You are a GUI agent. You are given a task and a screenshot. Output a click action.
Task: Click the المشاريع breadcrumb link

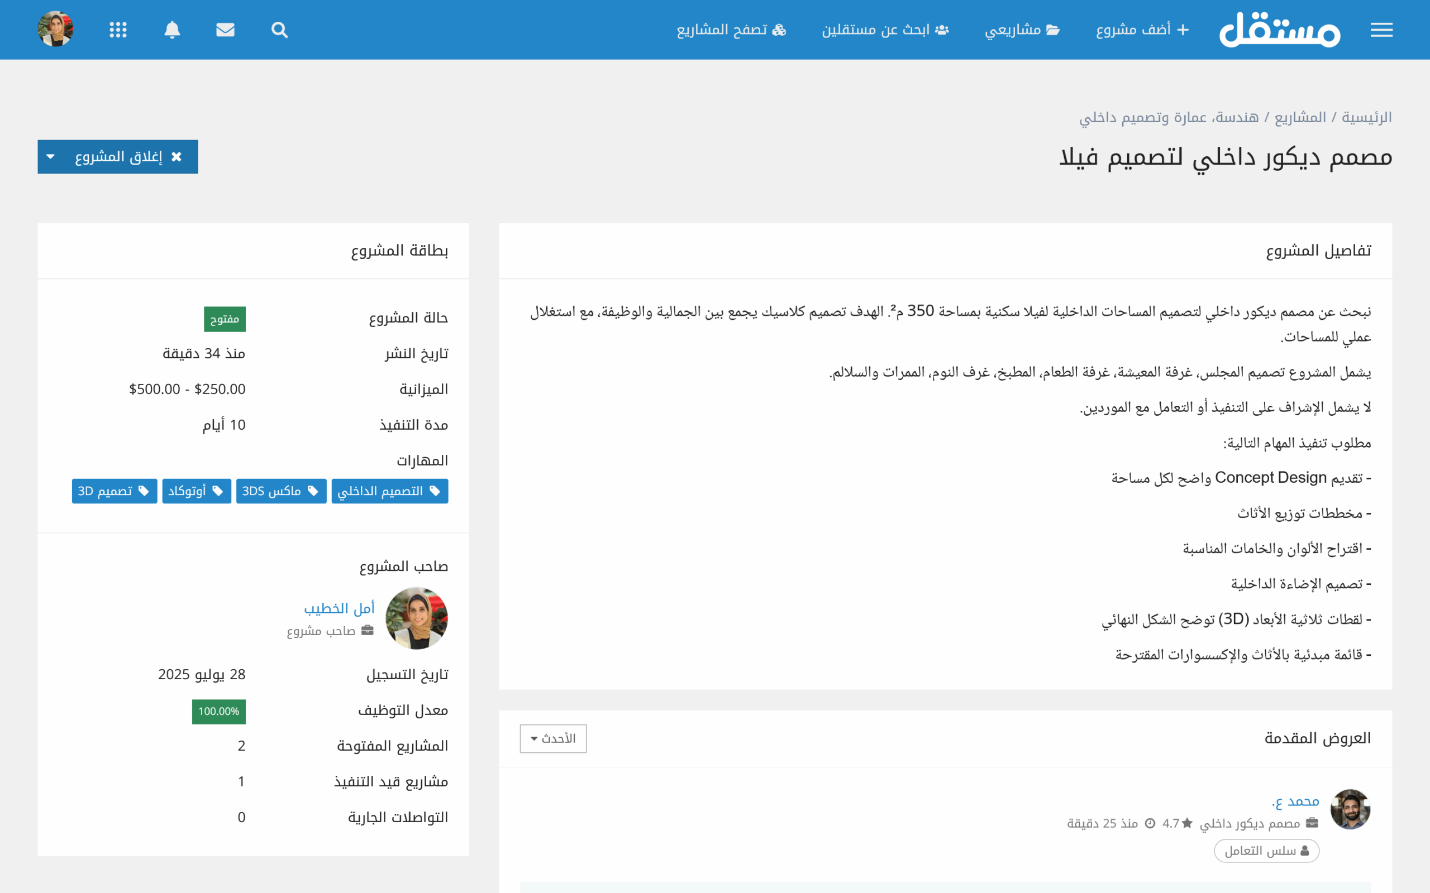pos(1299,117)
